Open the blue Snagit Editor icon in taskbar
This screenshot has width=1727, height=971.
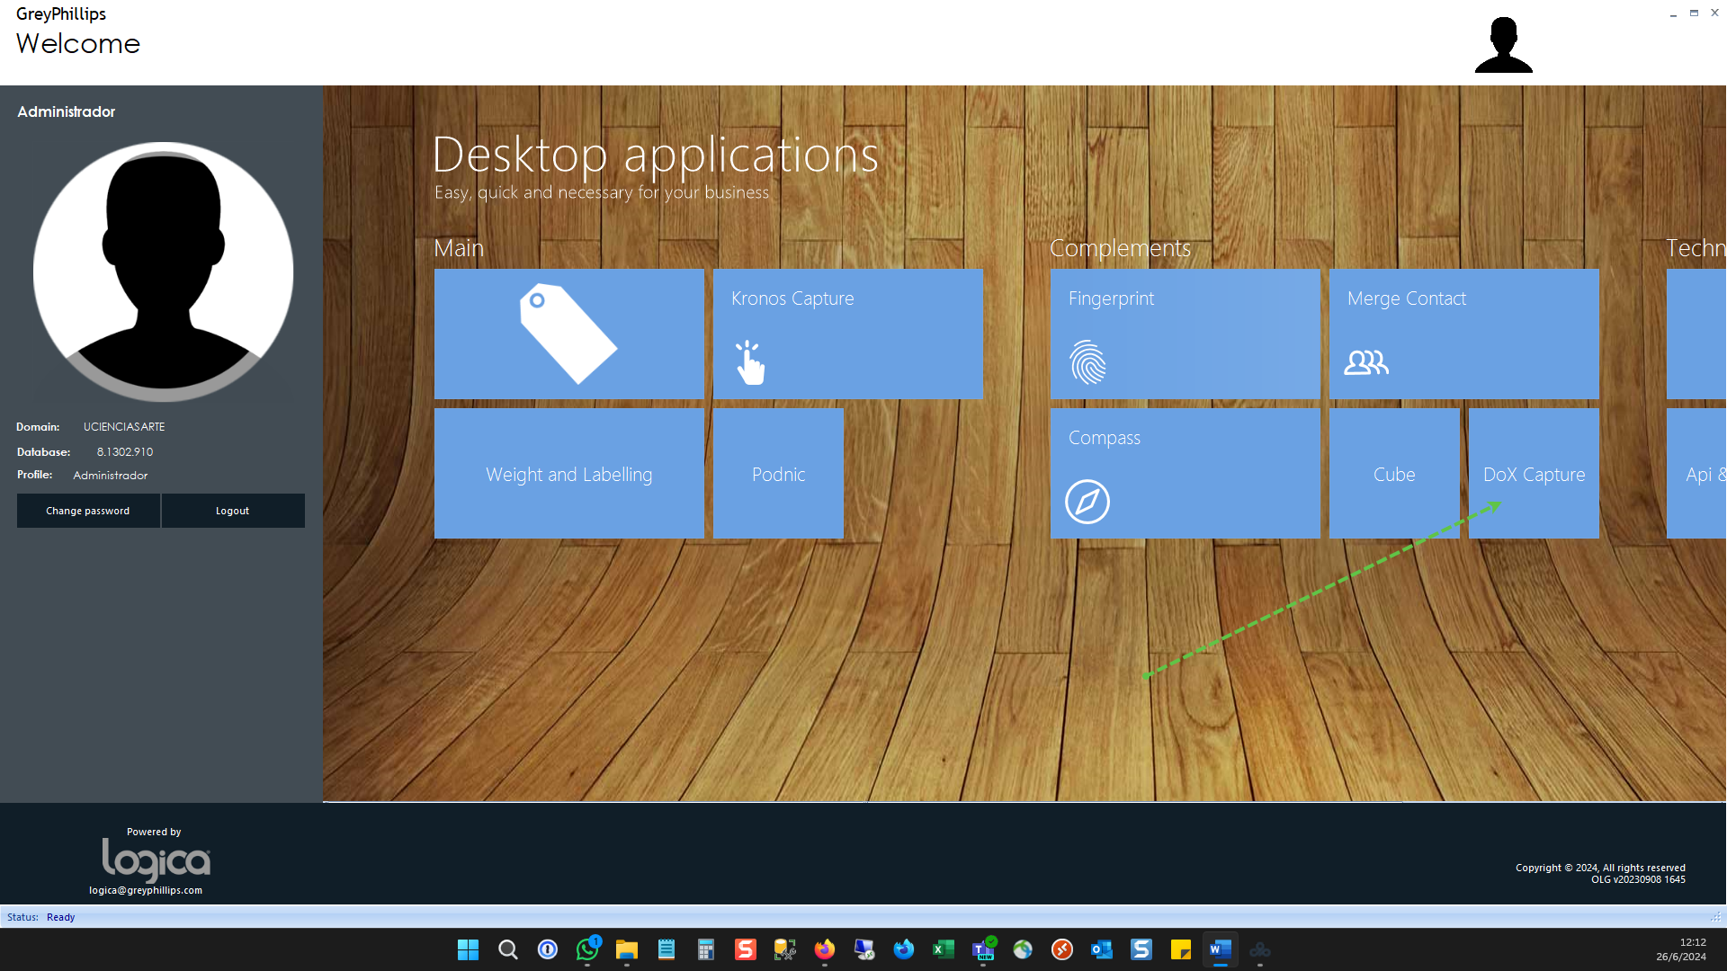coord(1141,949)
